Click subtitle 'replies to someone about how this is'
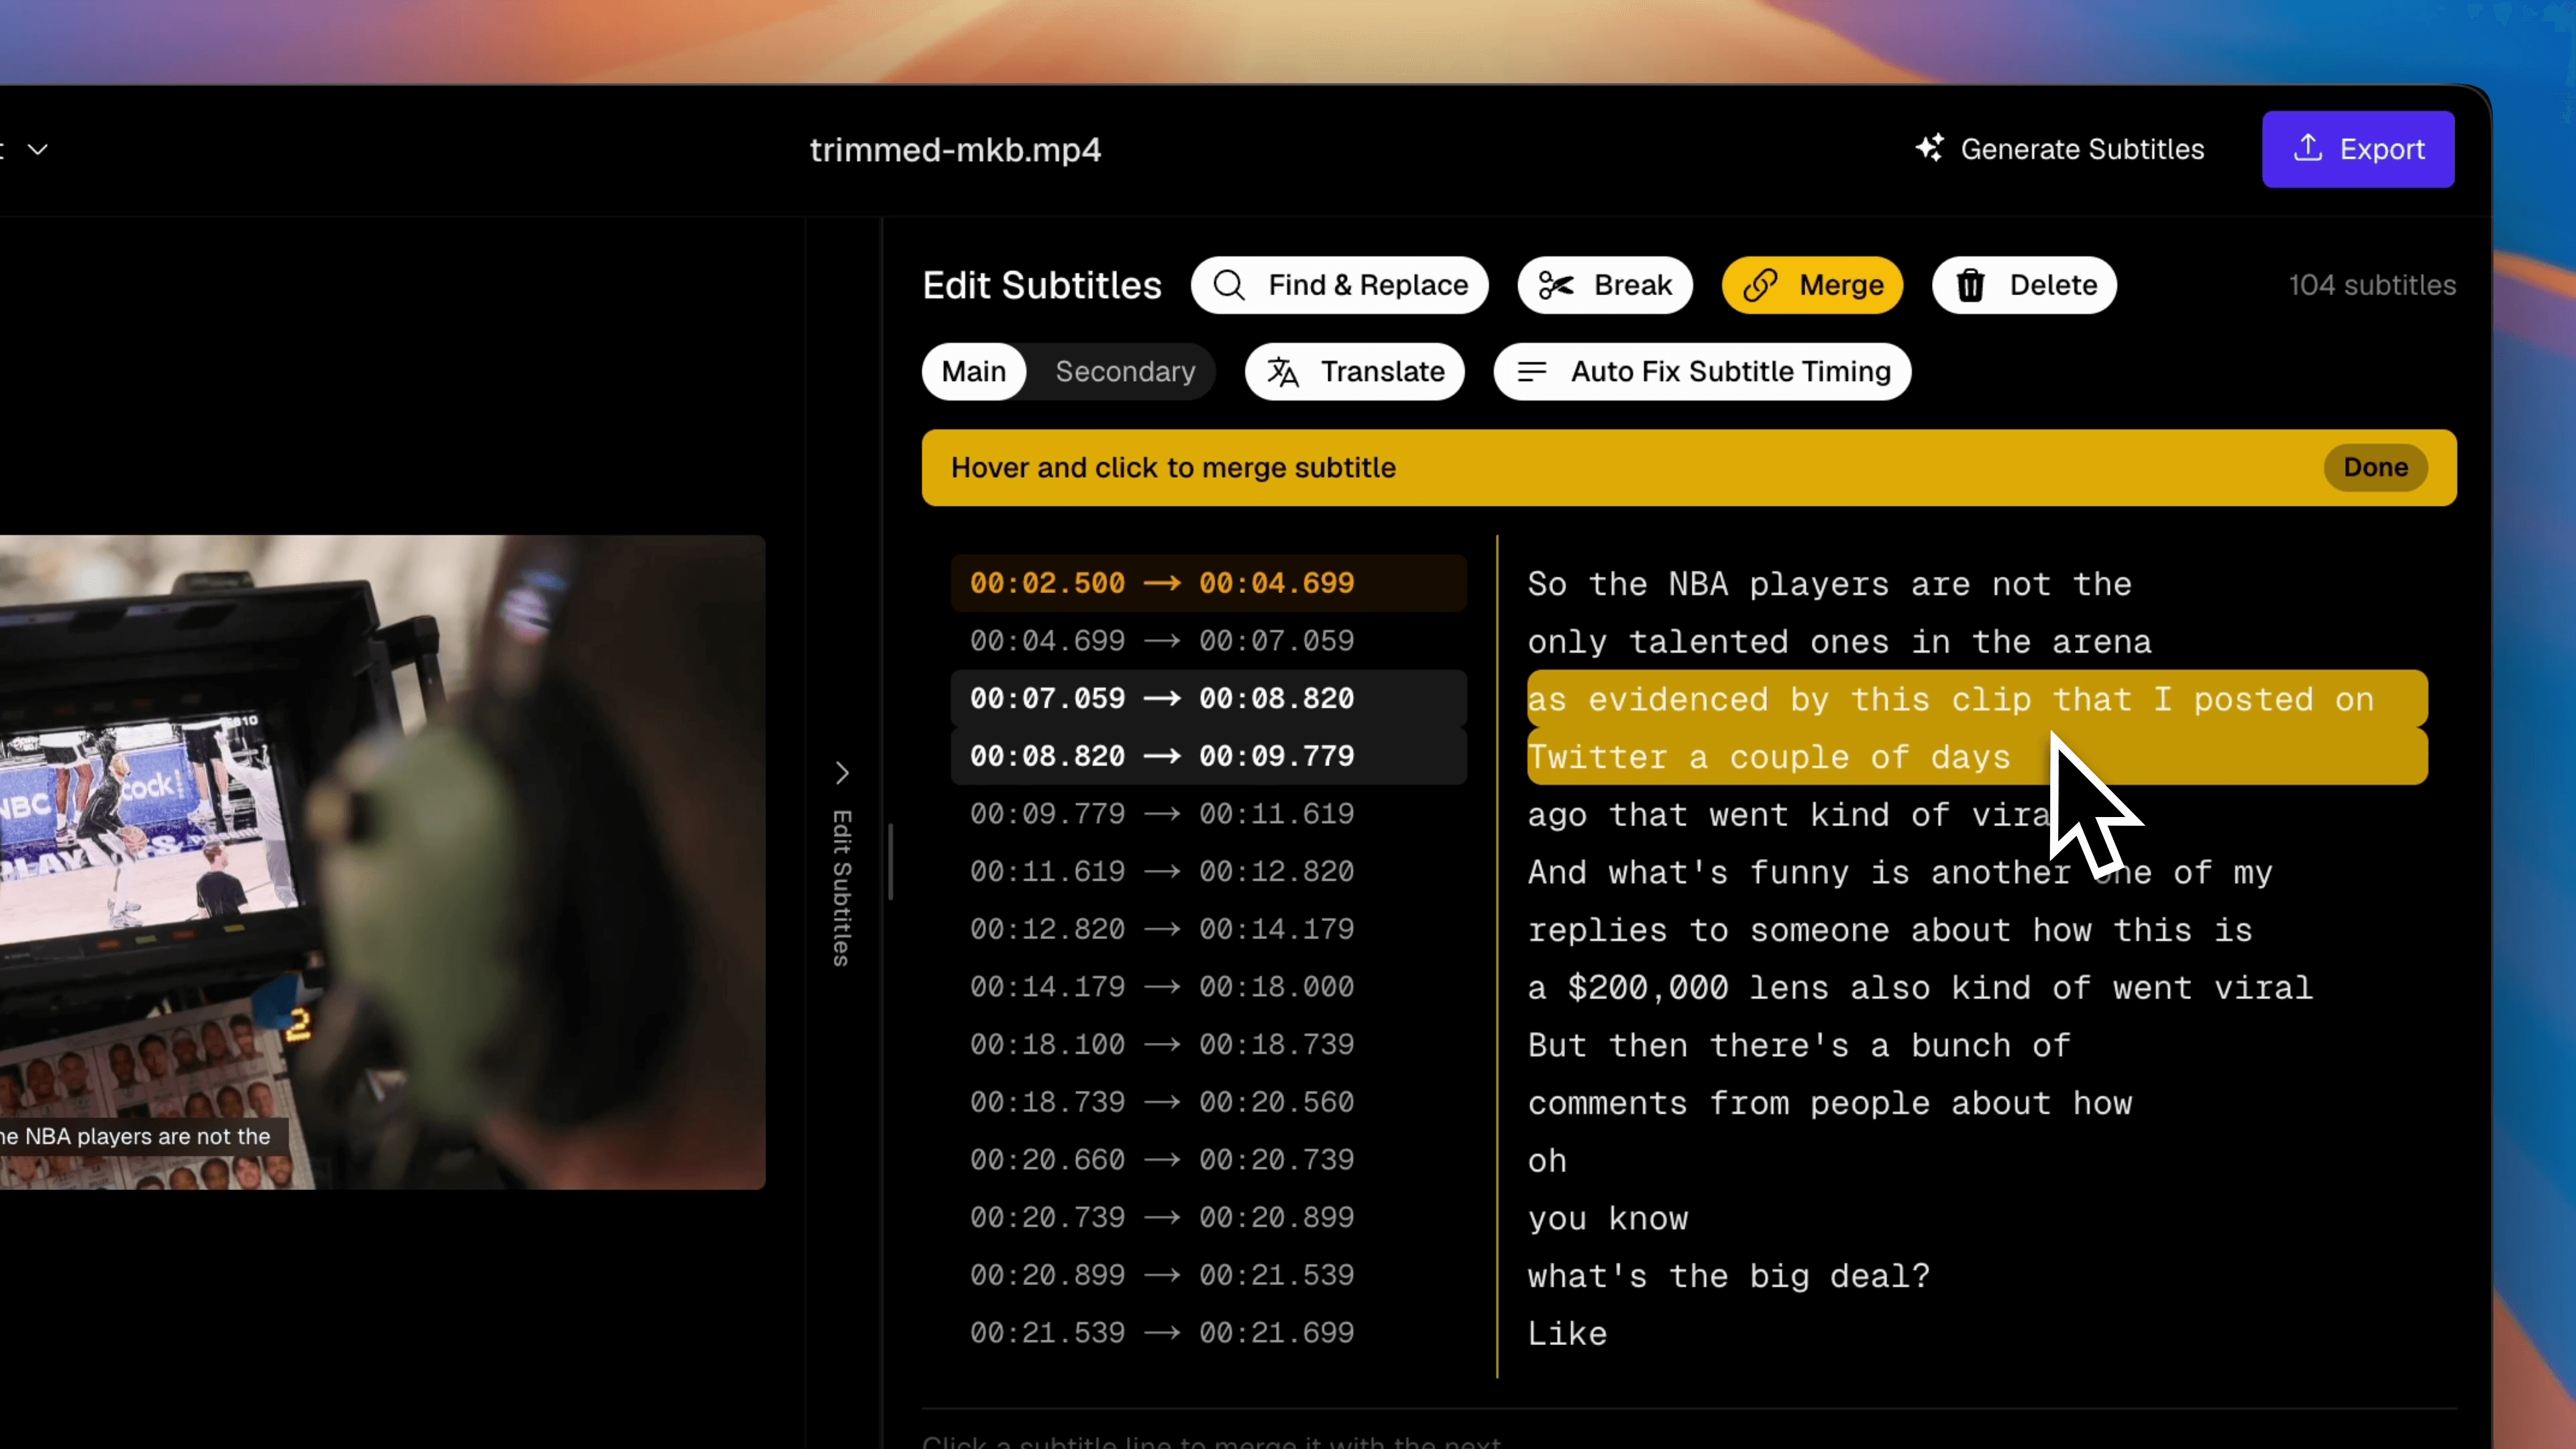This screenshot has width=2576, height=1449. pyautogui.click(x=1890, y=930)
